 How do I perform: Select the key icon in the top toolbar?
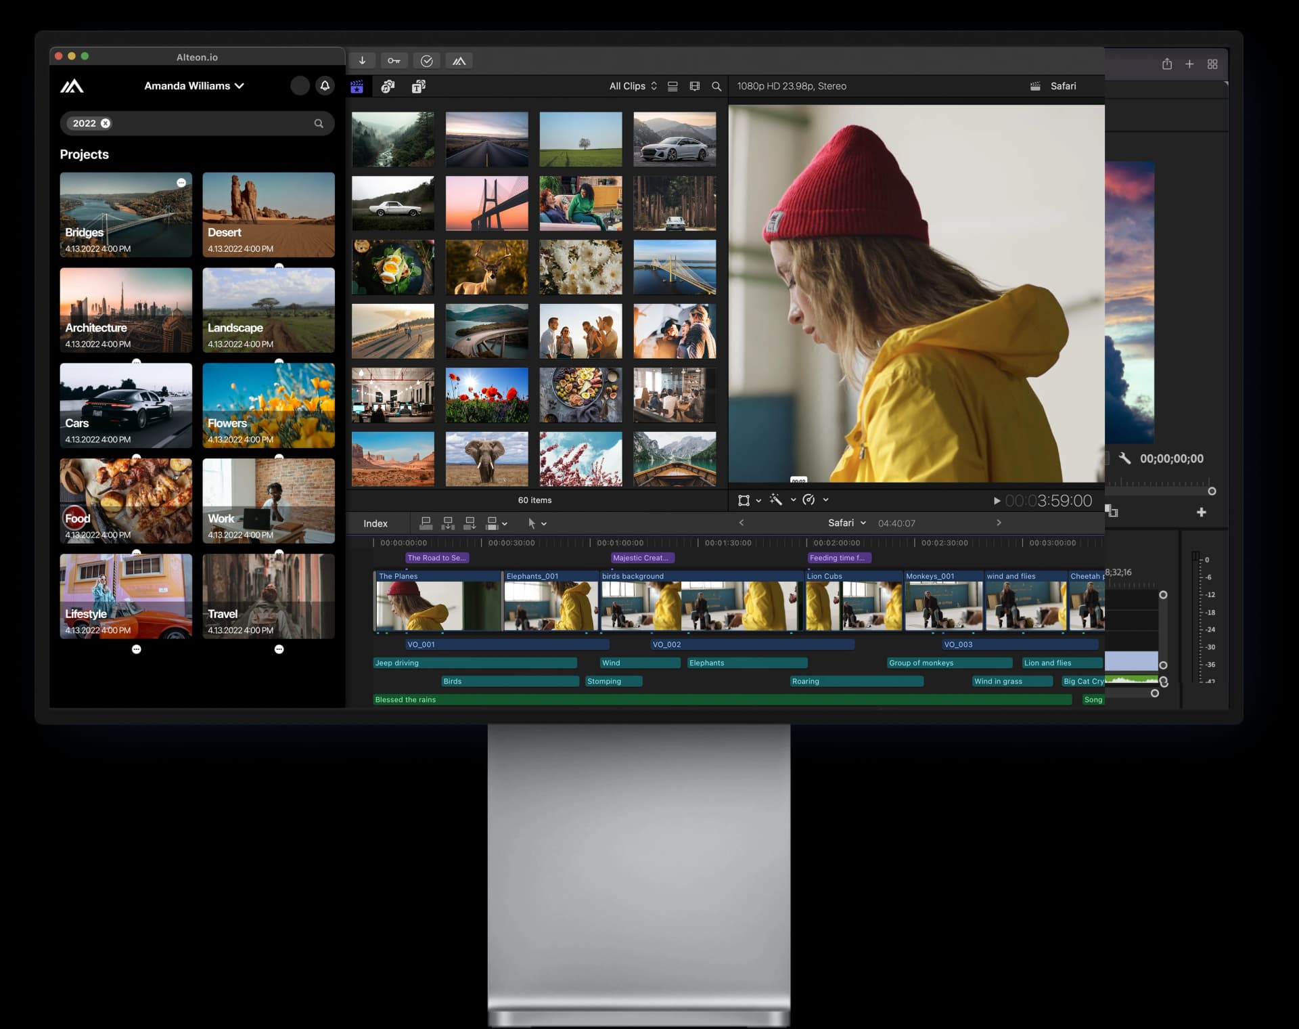pyautogui.click(x=394, y=60)
